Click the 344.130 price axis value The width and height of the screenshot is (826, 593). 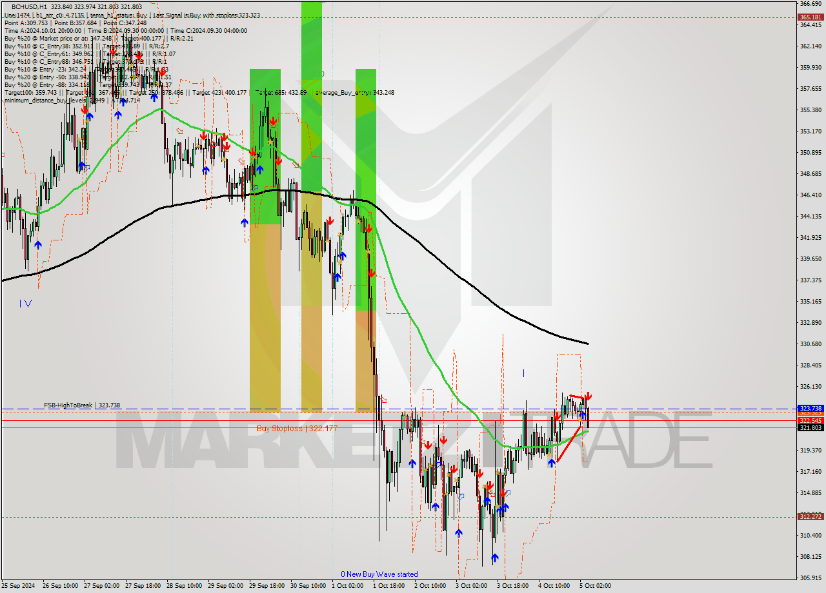[x=810, y=217]
